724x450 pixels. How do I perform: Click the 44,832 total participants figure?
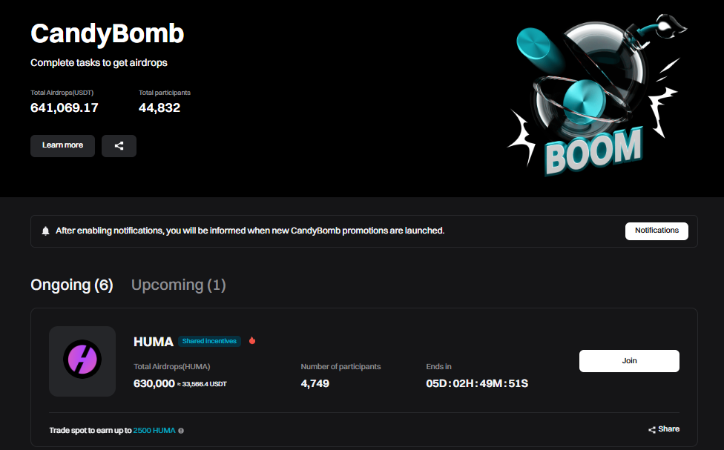point(159,108)
